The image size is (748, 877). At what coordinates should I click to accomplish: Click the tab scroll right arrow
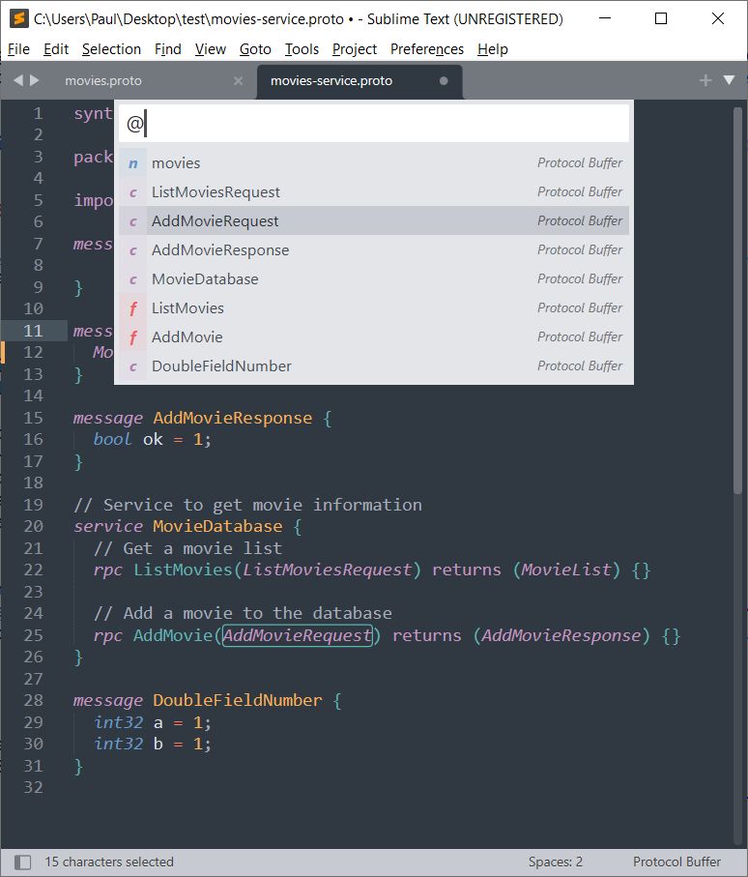click(x=35, y=80)
